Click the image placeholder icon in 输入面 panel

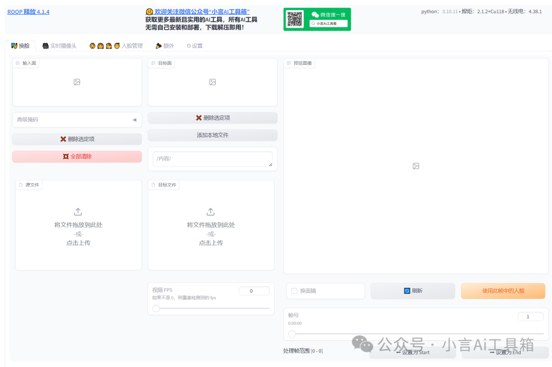(x=77, y=82)
